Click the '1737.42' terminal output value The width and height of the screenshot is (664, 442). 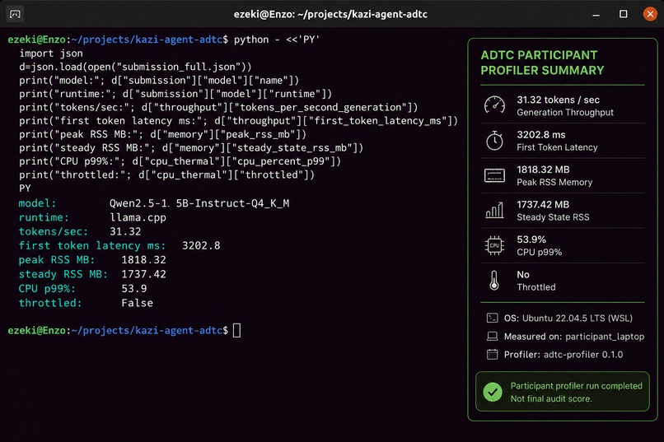click(143, 275)
